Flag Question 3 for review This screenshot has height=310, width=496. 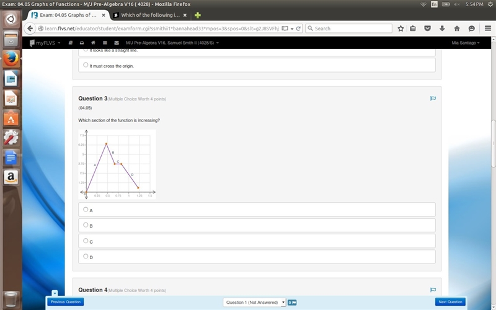[433, 99]
